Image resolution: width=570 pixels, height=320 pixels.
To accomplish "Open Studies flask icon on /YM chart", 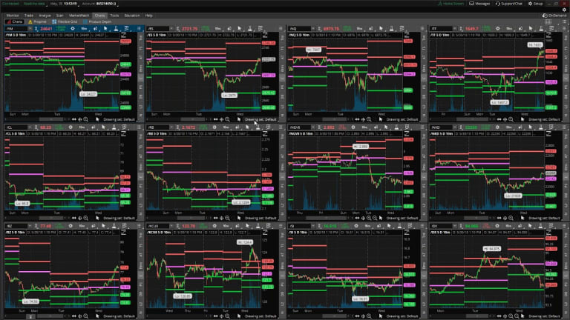I will pos(116,28).
